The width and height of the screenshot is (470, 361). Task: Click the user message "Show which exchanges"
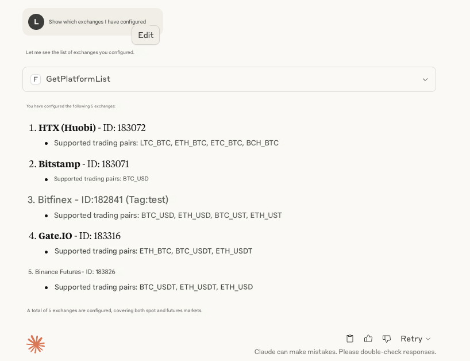coord(97,22)
